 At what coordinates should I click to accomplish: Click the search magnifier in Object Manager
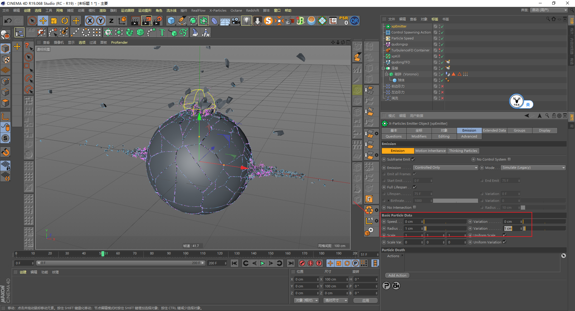(548, 19)
